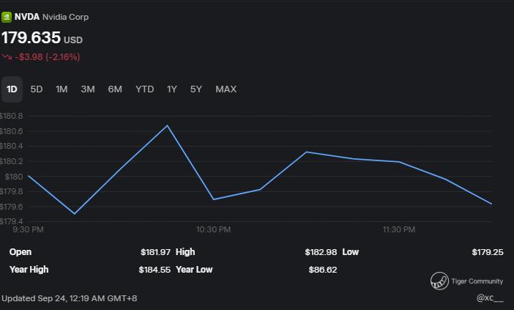Show the 3M chart range
The height and width of the screenshot is (310, 514).
pyautogui.click(x=88, y=89)
